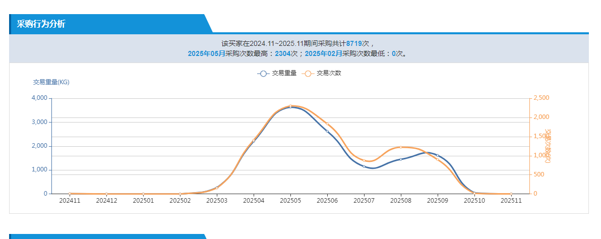Click the peak count value 2304
Viewport: 601px width, 239px height.
click(282, 53)
